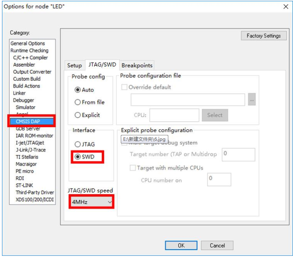Select the SWD interface radio button
Image resolution: width=293 pixels, height=257 pixels.
coord(78,157)
